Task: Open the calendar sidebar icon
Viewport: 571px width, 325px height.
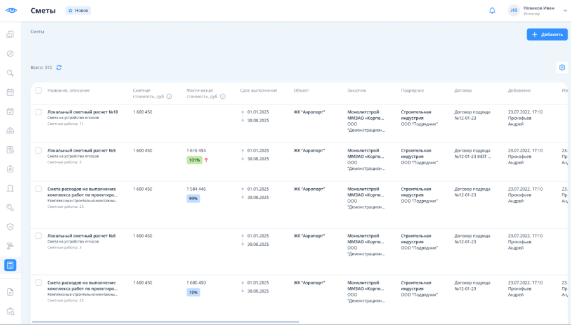Action: pyautogui.click(x=10, y=92)
